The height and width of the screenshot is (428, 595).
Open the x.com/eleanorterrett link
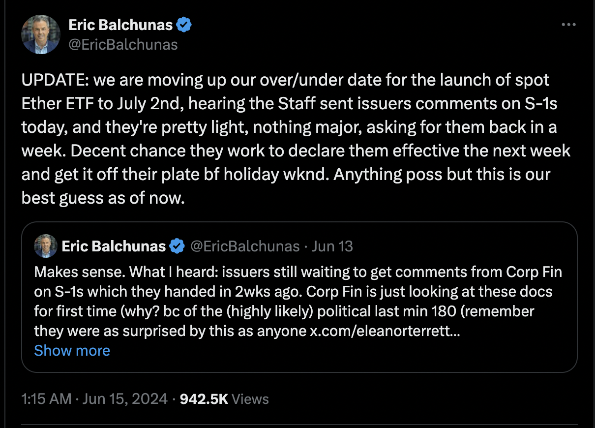click(x=385, y=331)
